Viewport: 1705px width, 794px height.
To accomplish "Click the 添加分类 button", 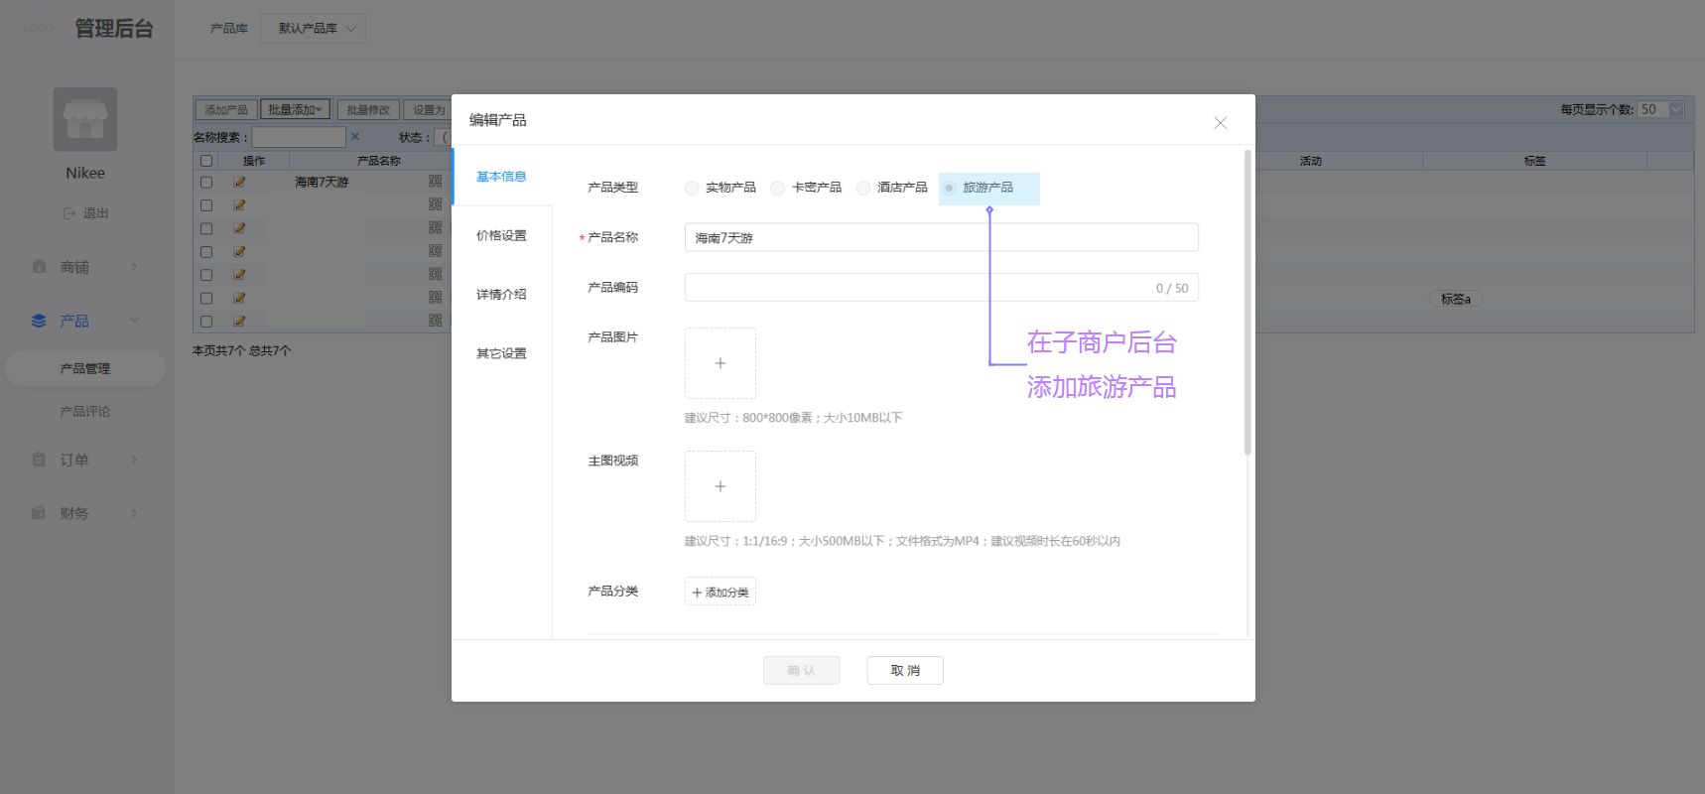I will (x=720, y=592).
